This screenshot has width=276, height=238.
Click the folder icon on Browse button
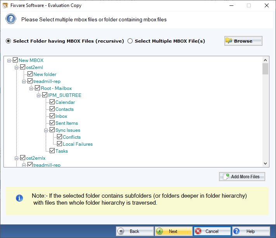click(229, 41)
